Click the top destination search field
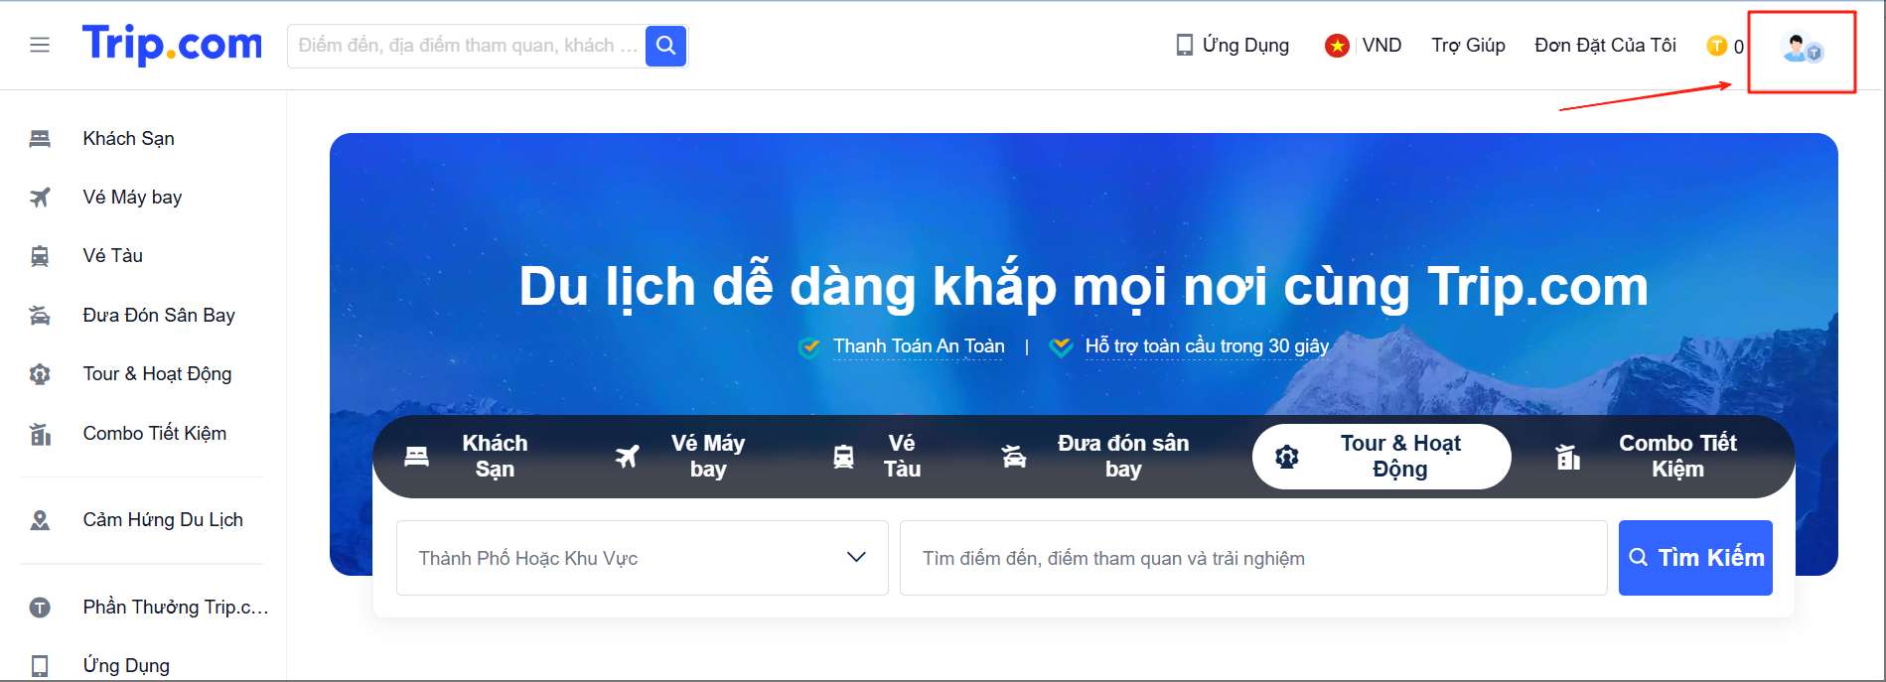Viewport: 1886px width, 682px height. coord(467,46)
